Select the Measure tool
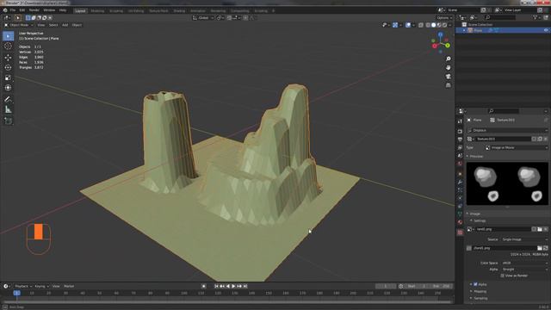This screenshot has width=551, height=310. 8,109
